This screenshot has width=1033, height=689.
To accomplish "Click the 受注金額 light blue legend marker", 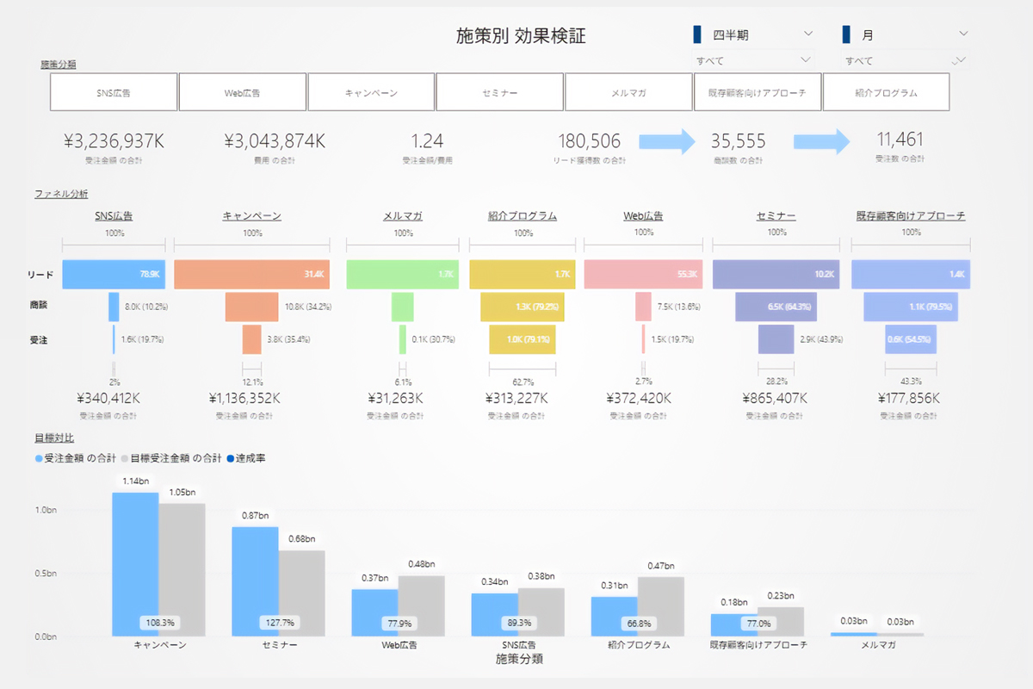I will point(39,458).
